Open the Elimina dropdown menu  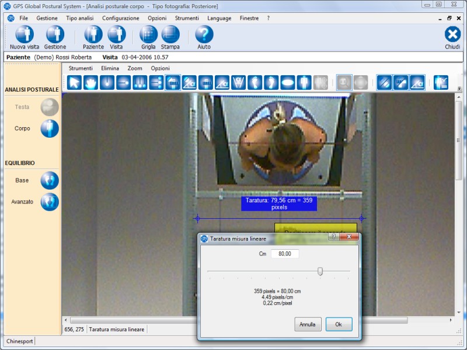[x=110, y=68]
